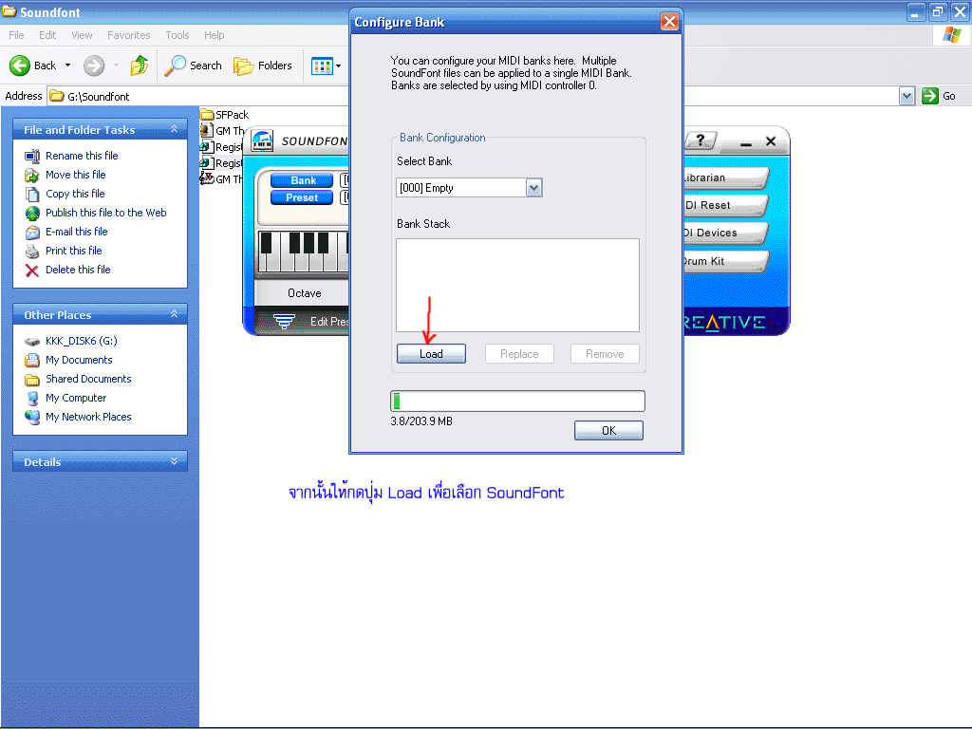This screenshot has width=972, height=729.
Task: Collapse the Other Places panel
Action: coord(175,314)
